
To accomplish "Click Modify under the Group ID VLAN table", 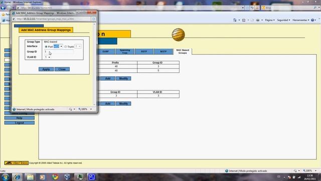I will [x=123, y=104].
